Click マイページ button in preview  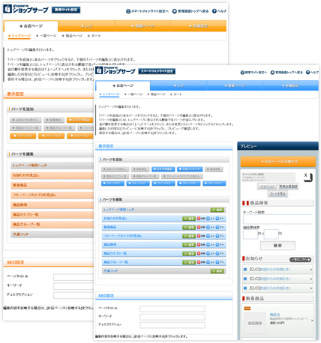click(267, 186)
